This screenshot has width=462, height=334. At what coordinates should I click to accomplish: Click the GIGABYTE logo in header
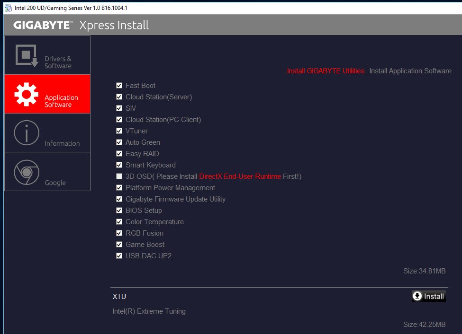(x=43, y=25)
